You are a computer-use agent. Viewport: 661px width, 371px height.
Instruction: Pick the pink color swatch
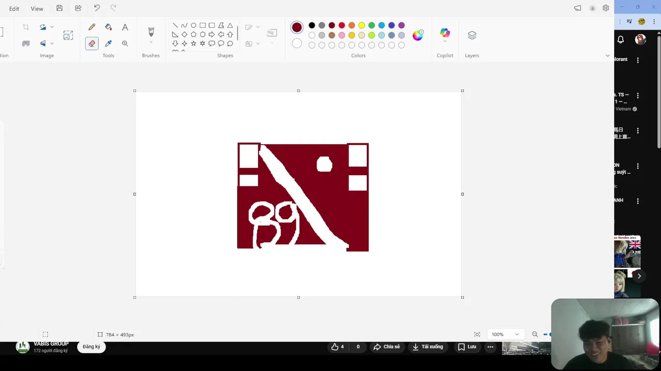342,35
